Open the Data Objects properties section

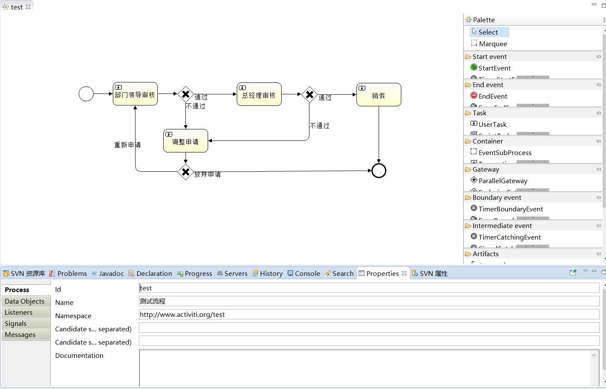point(26,301)
